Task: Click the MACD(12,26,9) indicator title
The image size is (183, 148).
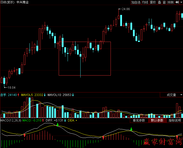Action: (11, 120)
